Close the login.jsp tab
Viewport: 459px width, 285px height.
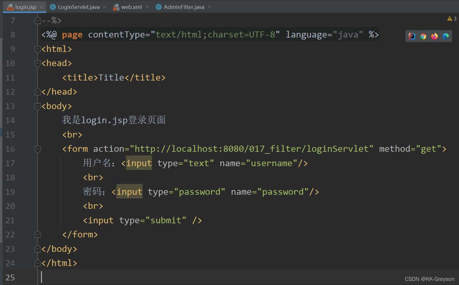[x=41, y=7]
